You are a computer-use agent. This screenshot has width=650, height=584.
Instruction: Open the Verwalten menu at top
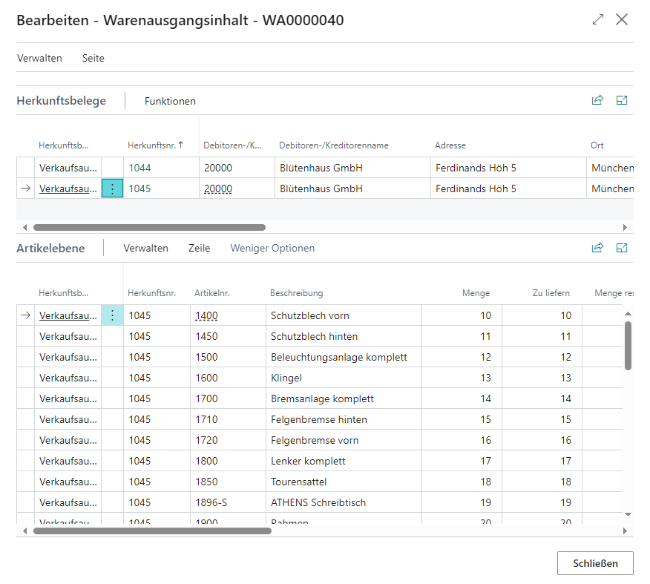(39, 58)
